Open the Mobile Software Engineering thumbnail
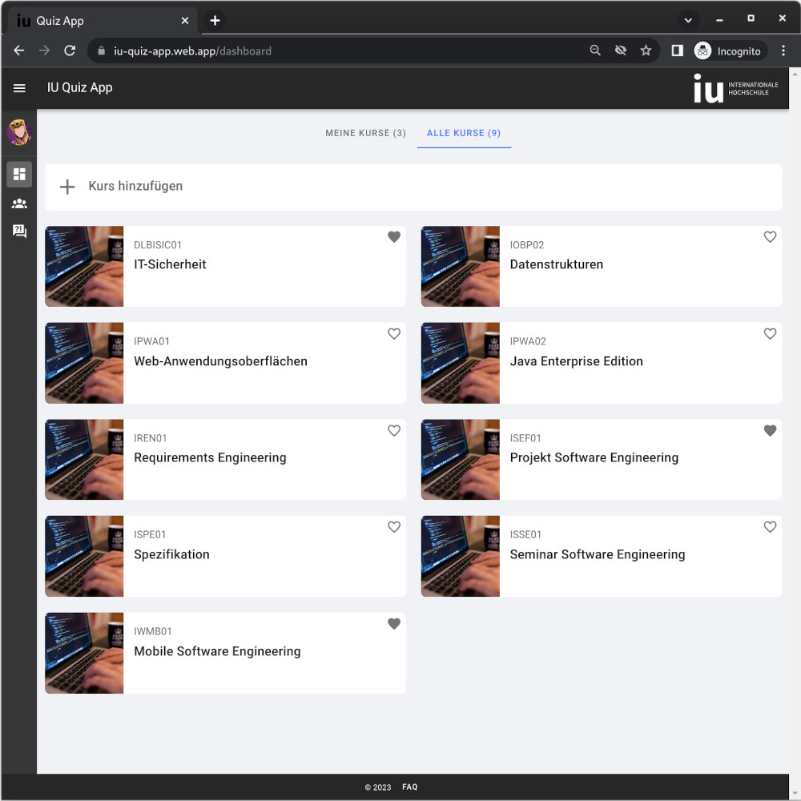 (84, 654)
